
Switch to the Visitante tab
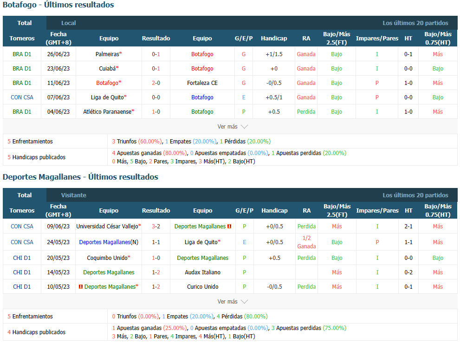74,195
